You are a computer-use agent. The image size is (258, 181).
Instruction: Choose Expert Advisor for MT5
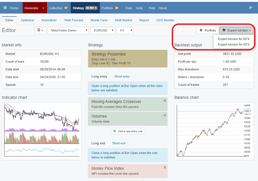pyautogui.click(x=234, y=44)
